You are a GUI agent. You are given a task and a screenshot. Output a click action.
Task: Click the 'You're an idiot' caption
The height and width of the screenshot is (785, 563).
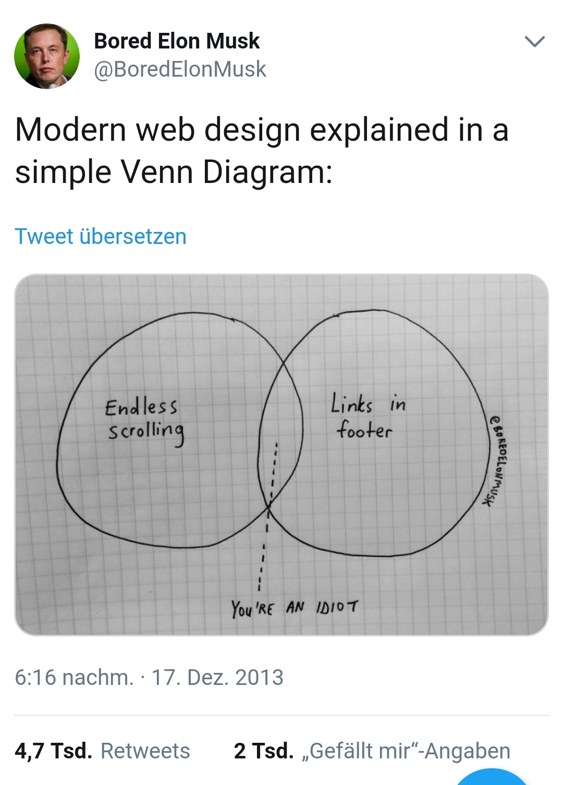tap(295, 608)
